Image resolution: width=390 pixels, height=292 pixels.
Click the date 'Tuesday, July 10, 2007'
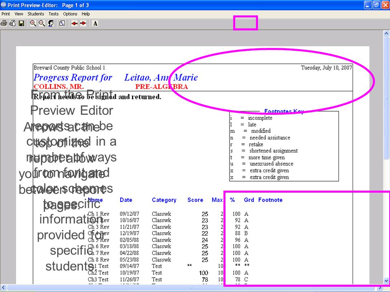(326, 68)
